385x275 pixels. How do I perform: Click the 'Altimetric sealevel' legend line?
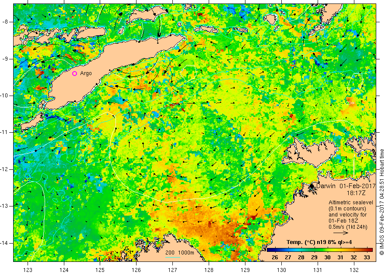click(350, 203)
